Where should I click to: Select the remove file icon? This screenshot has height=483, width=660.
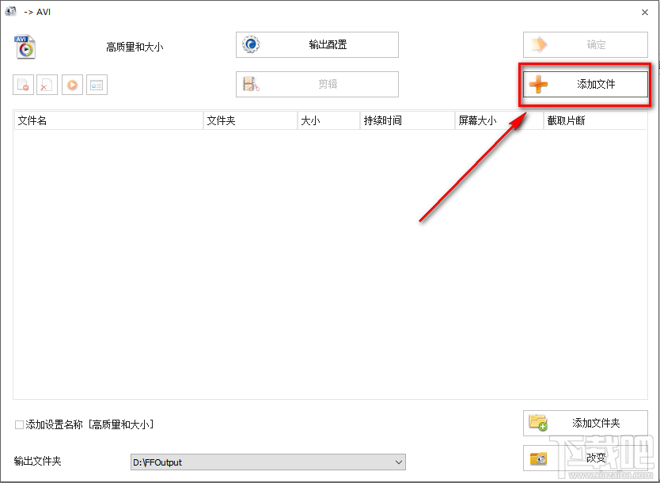tap(23, 85)
